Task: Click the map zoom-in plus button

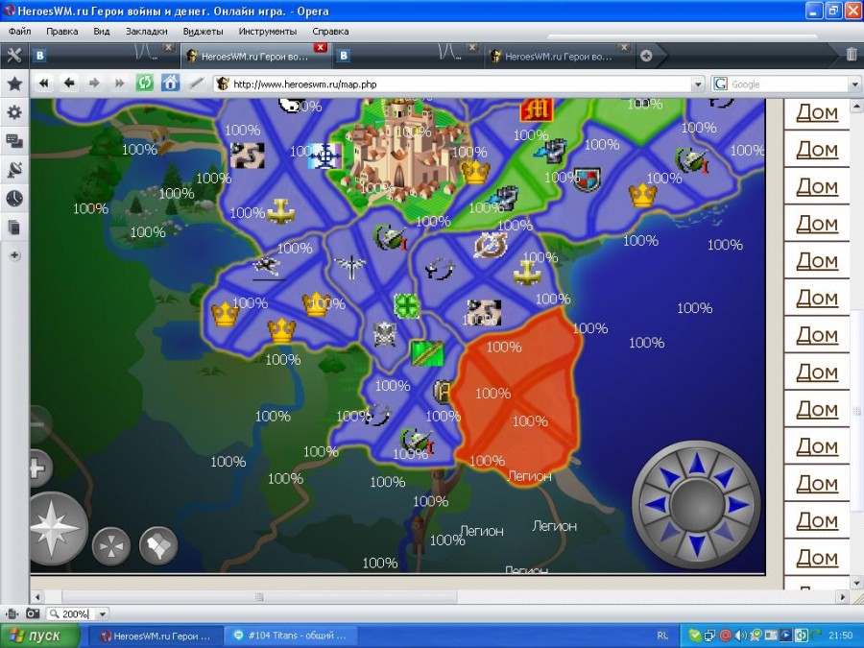Action: 38,468
